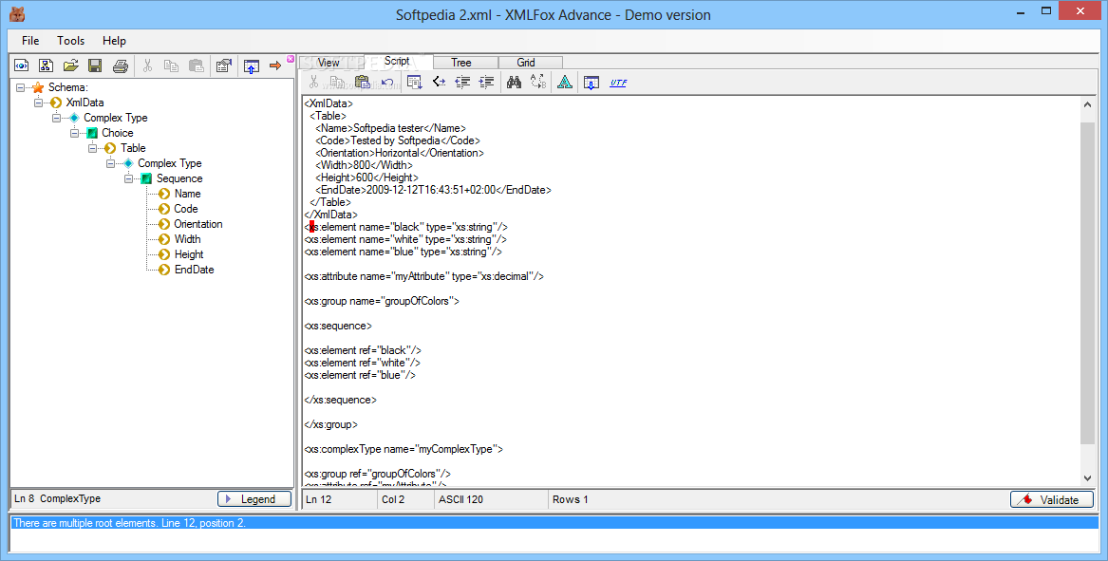Image resolution: width=1108 pixels, height=561 pixels.
Task: Select the Height element in the schema tree
Action: point(189,254)
